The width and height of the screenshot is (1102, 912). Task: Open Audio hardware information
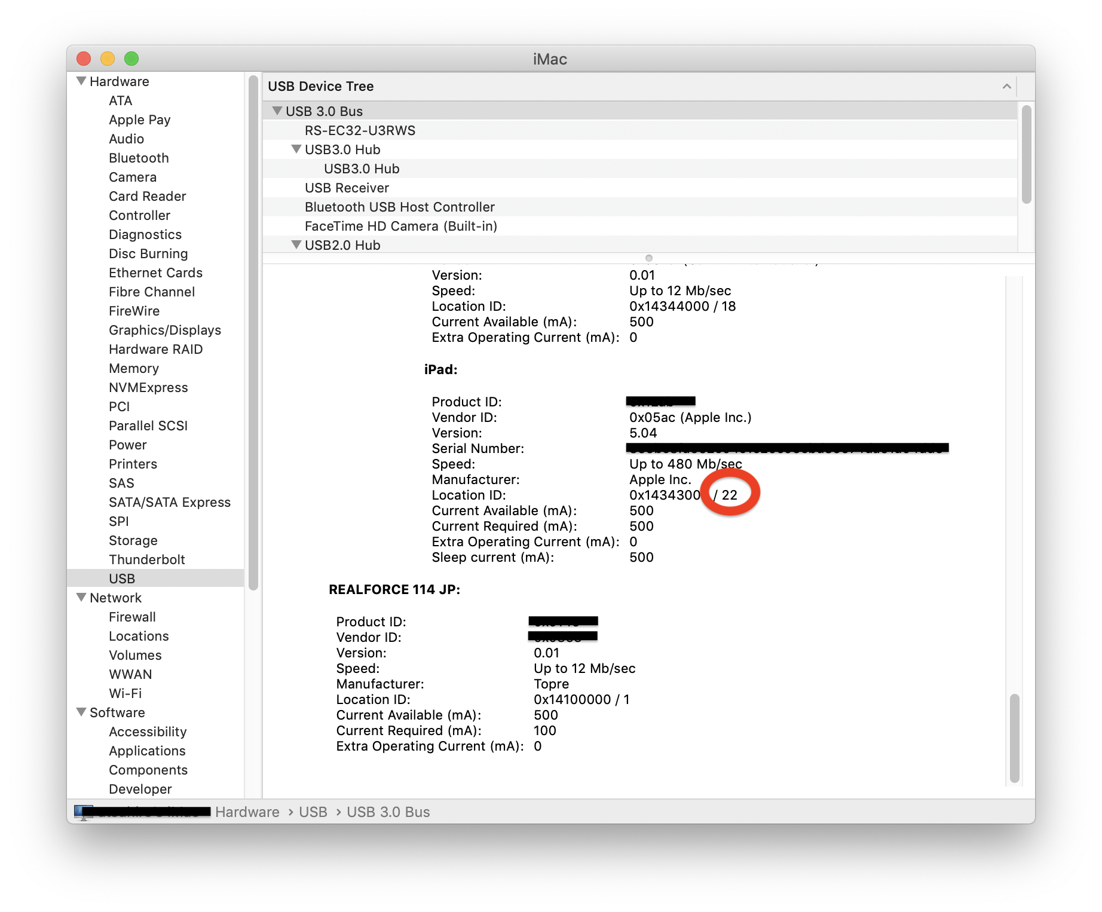point(126,139)
